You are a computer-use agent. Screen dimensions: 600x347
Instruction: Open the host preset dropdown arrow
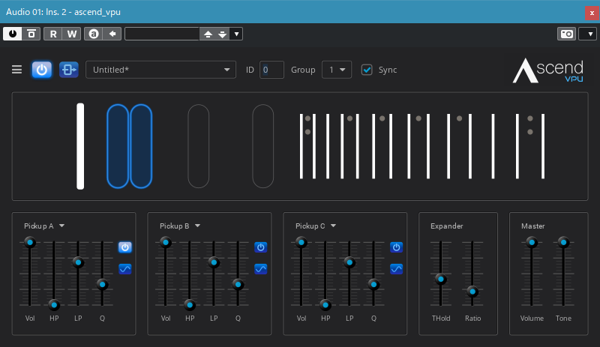coord(236,34)
